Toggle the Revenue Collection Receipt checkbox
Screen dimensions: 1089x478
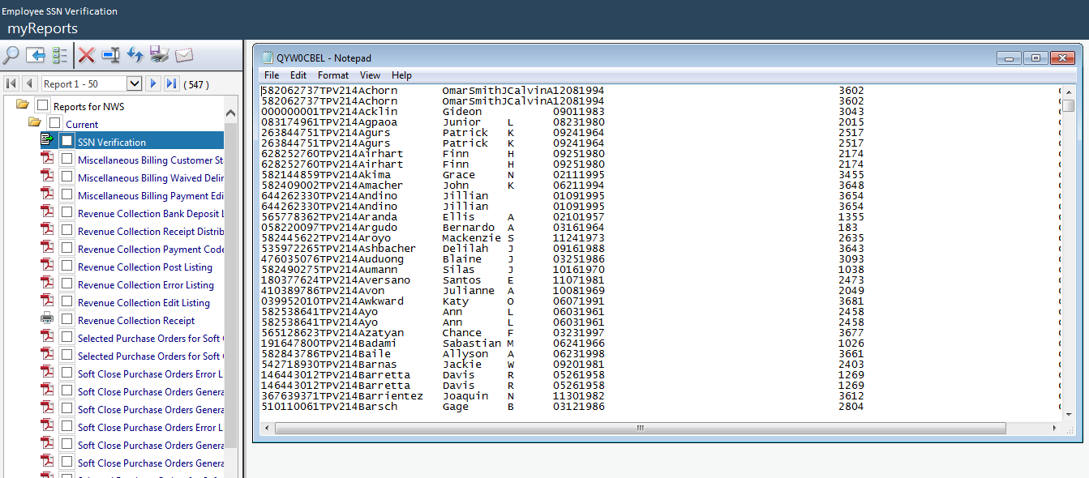(67, 319)
